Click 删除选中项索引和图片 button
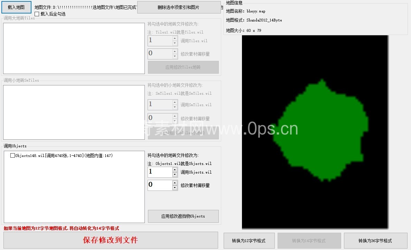This screenshot has height=250, width=411. coord(178,7)
